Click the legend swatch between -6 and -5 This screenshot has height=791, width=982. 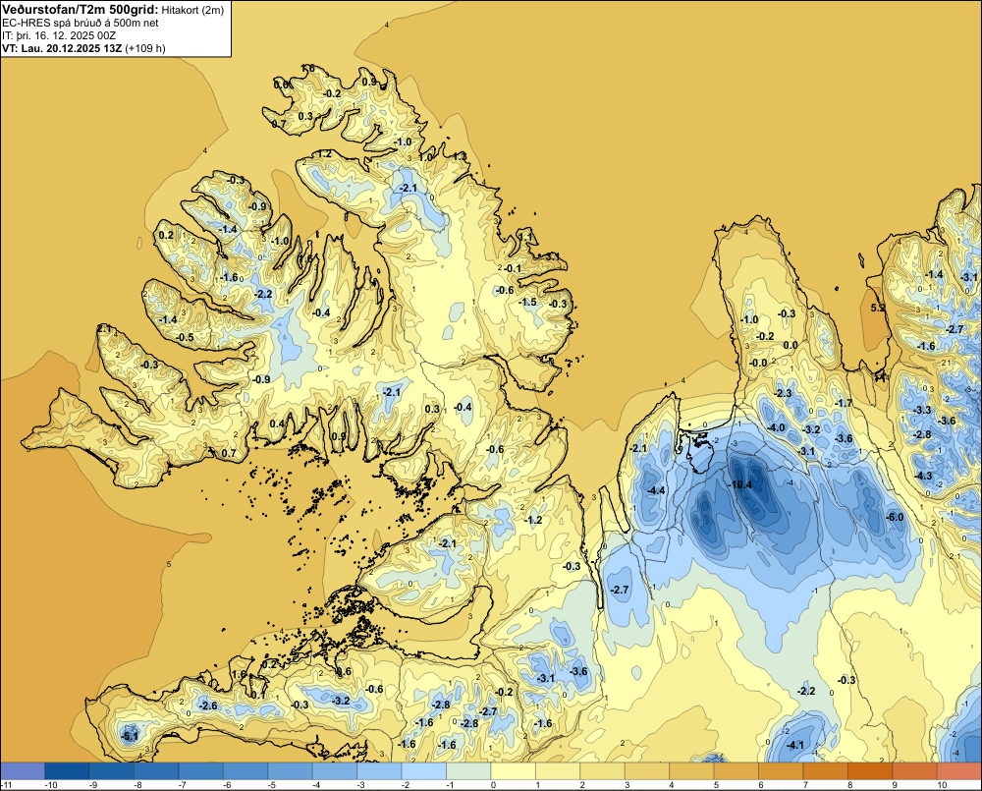pos(245,770)
